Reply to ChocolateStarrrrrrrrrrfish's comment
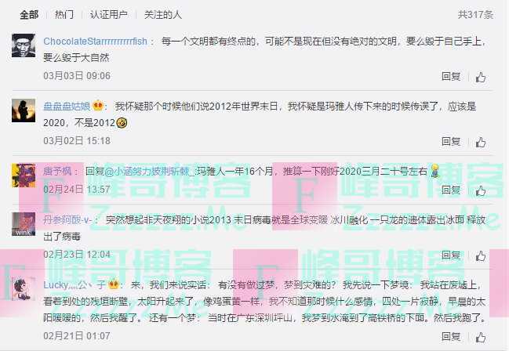This screenshot has width=509, height=351. click(x=451, y=77)
